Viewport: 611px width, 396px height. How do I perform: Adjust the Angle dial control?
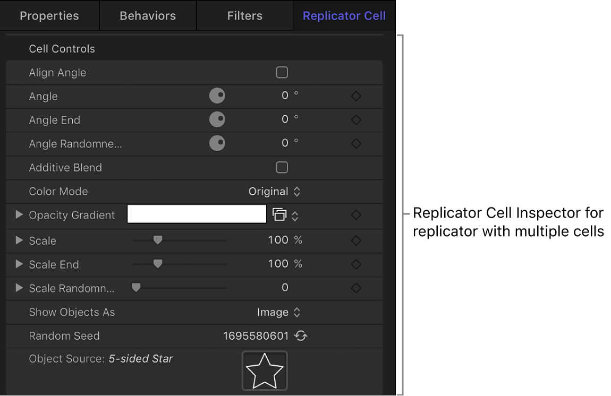click(x=217, y=96)
